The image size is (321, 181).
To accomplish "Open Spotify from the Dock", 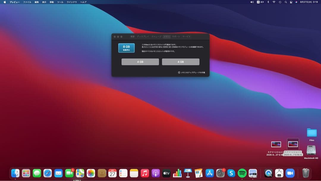I will tap(242, 173).
